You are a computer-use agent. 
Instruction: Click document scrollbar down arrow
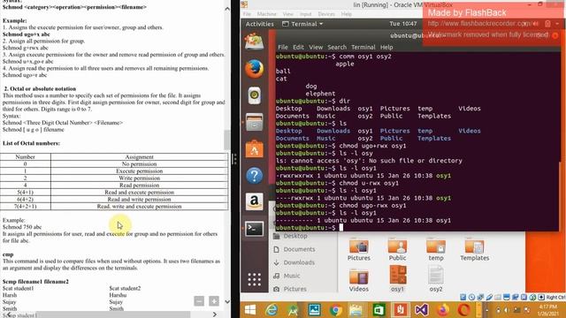click(x=227, y=301)
